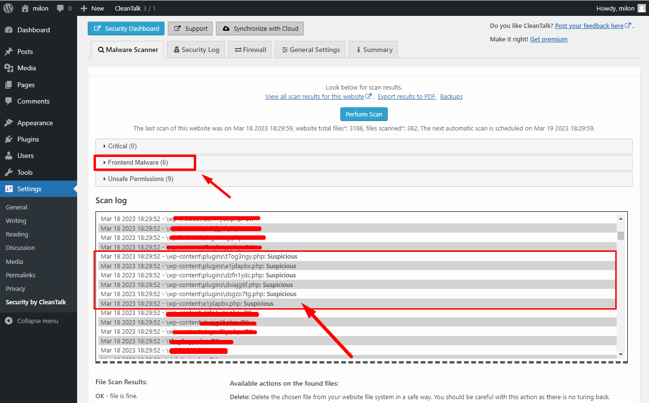Click the Security Log tab icon
This screenshot has height=403, width=649.
click(177, 50)
